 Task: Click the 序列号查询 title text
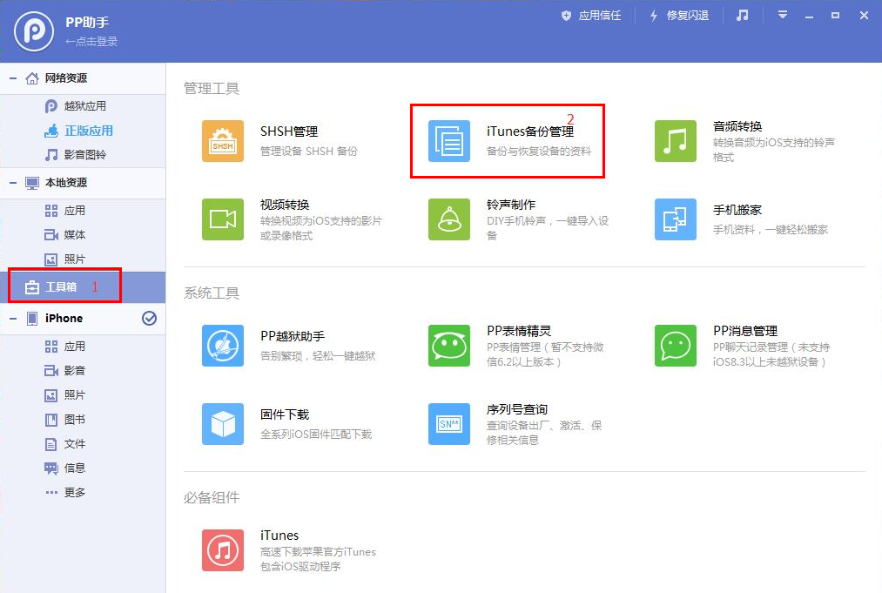[x=517, y=409]
